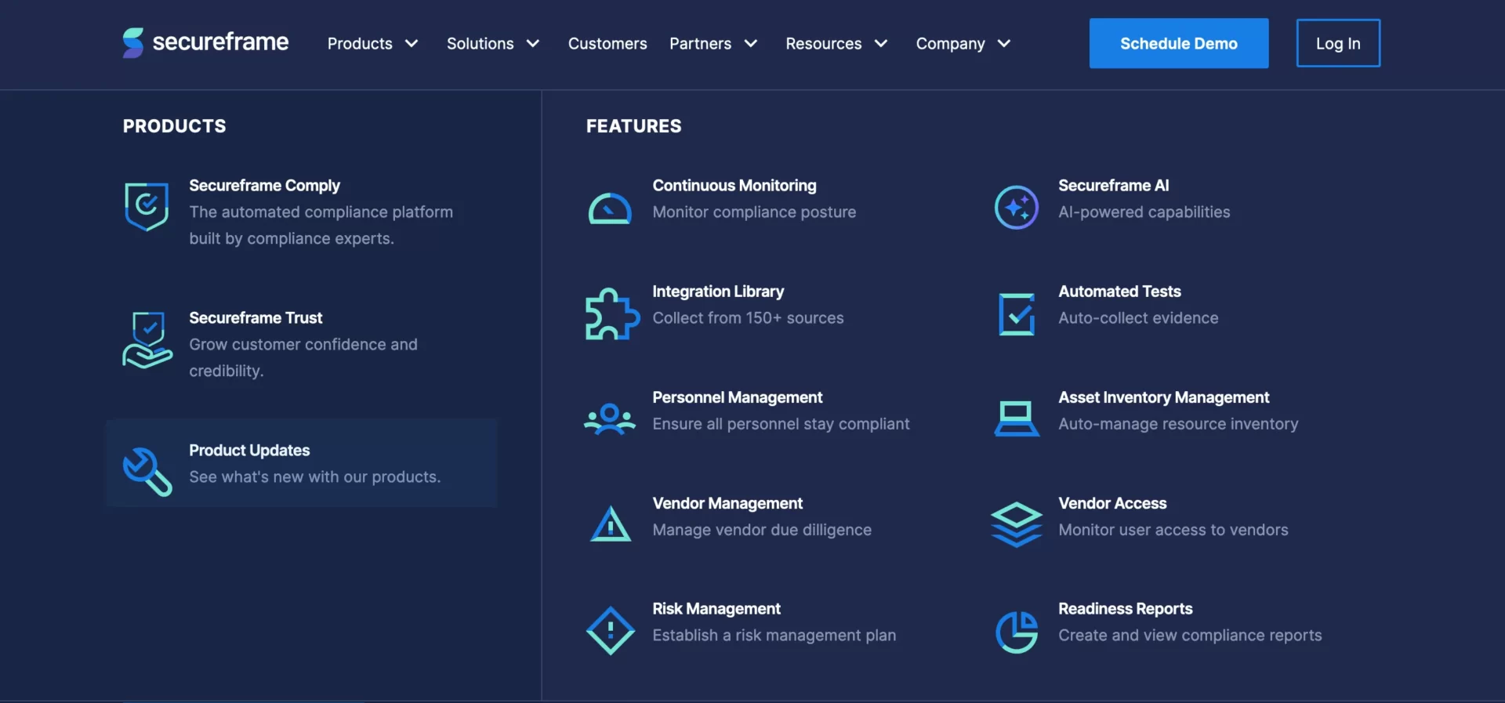This screenshot has width=1505, height=703.
Task: Open the Company menu label
Action: click(951, 44)
